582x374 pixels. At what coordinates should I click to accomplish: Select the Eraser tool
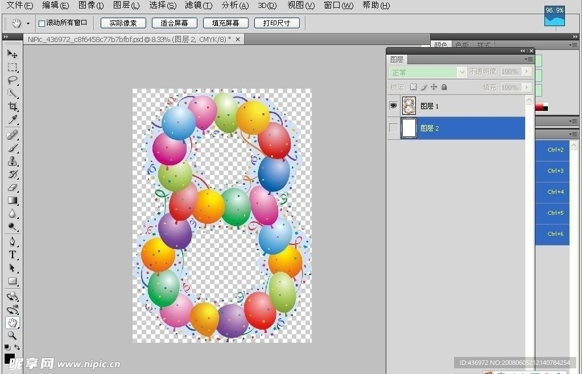pos(13,188)
